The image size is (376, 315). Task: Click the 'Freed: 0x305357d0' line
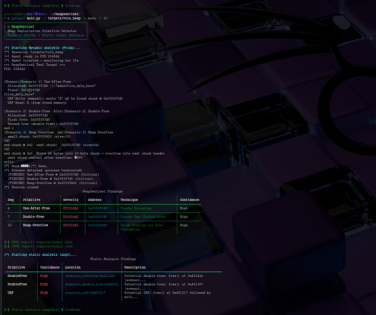coord(24,90)
